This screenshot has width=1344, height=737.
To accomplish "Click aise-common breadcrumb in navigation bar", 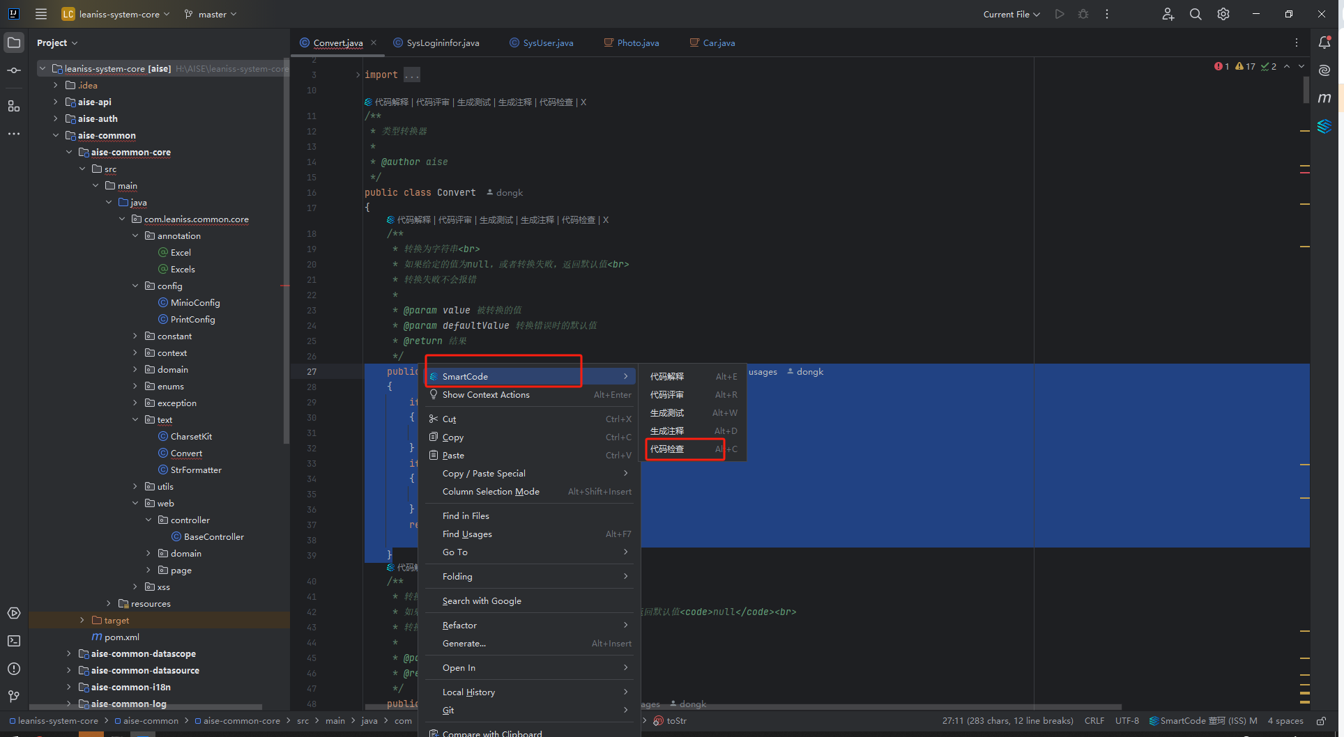I will tap(146, 721).
